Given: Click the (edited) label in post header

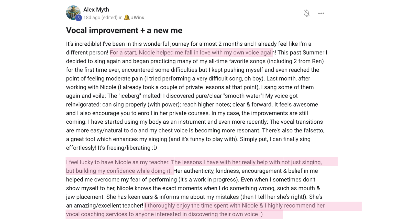Looking at the screenshot, I should pos(109,18).
